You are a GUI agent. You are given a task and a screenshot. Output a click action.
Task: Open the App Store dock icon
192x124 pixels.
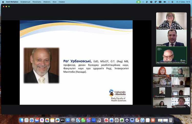68,120
